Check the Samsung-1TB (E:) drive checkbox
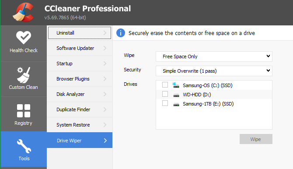The image size is (293, 169). click(165, 103)
